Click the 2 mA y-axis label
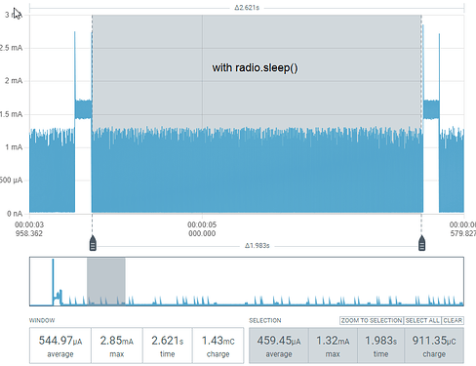Image resolution: width=476 pixels, height=366 pixels. [x=14, y=81]
